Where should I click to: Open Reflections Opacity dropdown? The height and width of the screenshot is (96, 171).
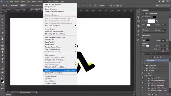pyautogui.click(x=167, y=46)
